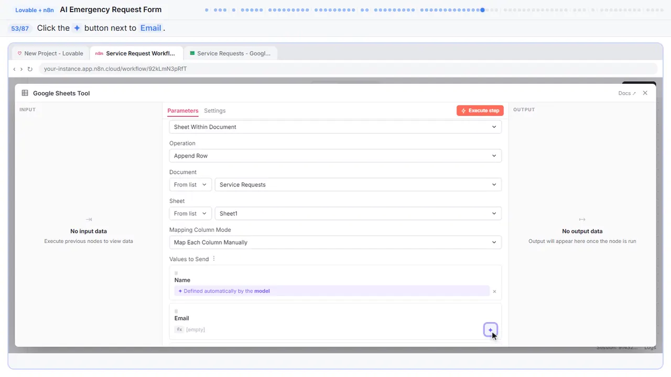671x377 pixels.
Task: Click the sparkle AI button beside Email
Action: point(490,330)
